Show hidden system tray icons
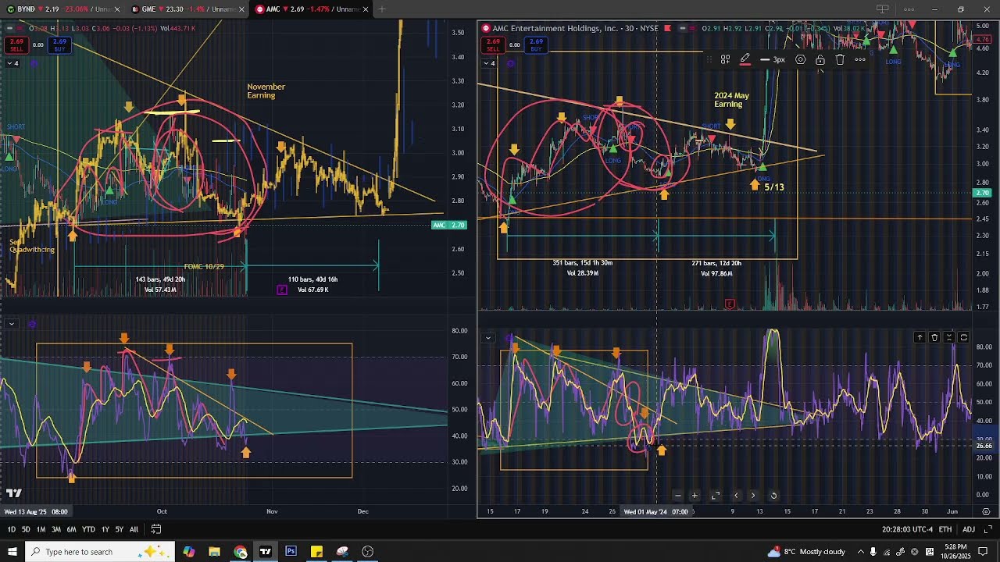Image resolution: width=1000 pixels, height=562 pixels. coord(860,552)
